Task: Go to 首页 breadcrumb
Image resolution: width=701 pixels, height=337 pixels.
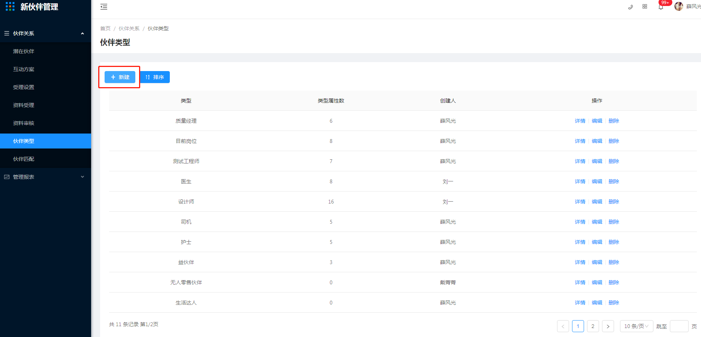Action: coord(105,28)
